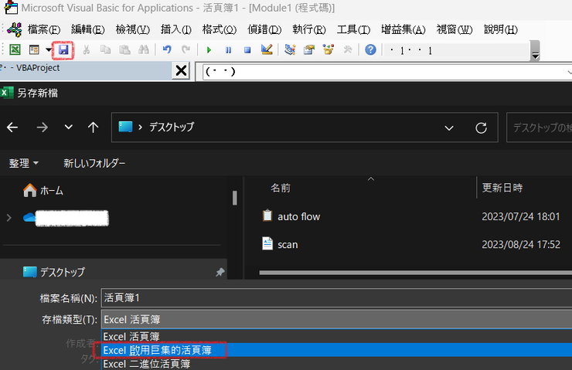The height and width of the screenshot is (370, 572).
Task: Click the Break pause icon
Action: pyautogui.click(x=228, y=50)
